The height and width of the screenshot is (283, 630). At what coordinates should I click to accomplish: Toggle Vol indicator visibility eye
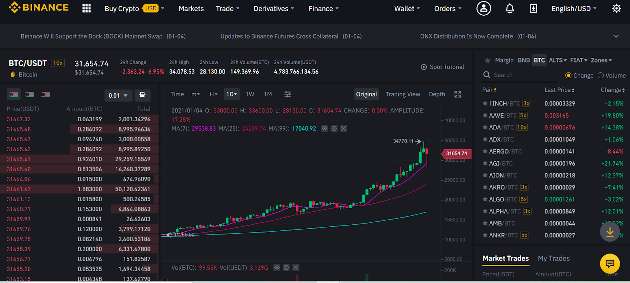277,268
